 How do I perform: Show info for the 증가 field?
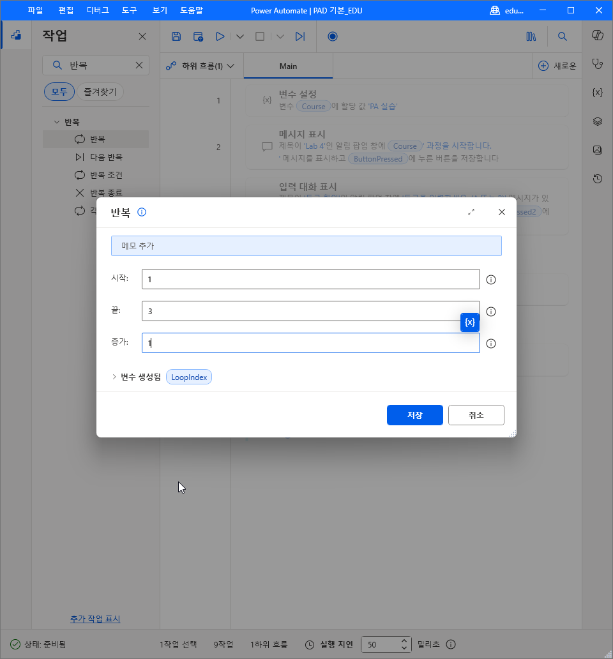491,344
